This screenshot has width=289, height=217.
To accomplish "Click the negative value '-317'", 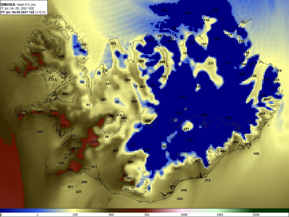I will click(x=228, y=63).
